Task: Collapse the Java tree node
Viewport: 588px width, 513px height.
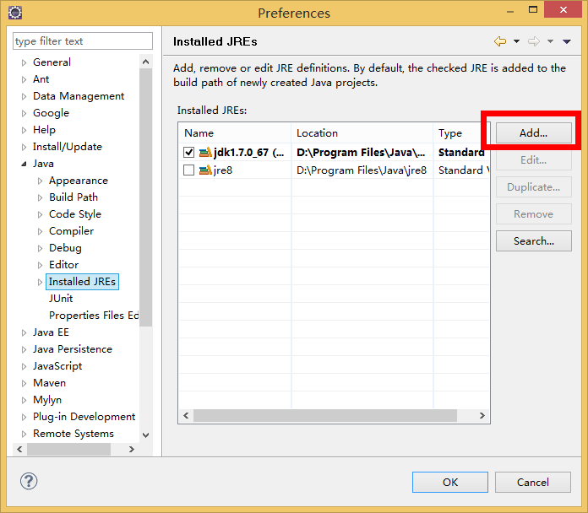Action: tap(24, 164)
